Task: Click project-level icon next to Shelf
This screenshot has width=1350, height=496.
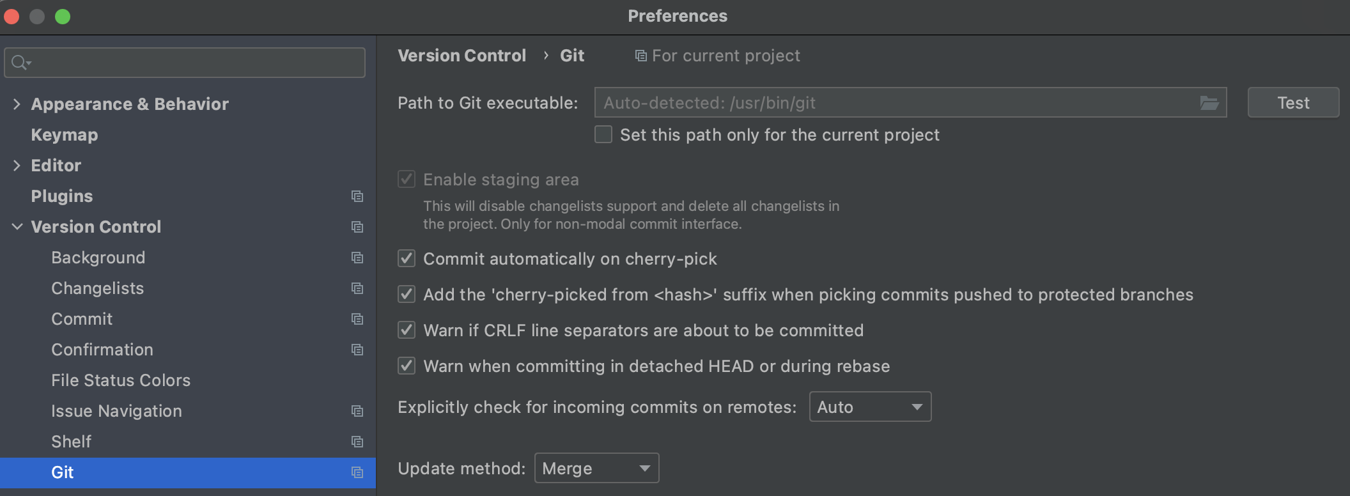Action: tap(357, 442)
